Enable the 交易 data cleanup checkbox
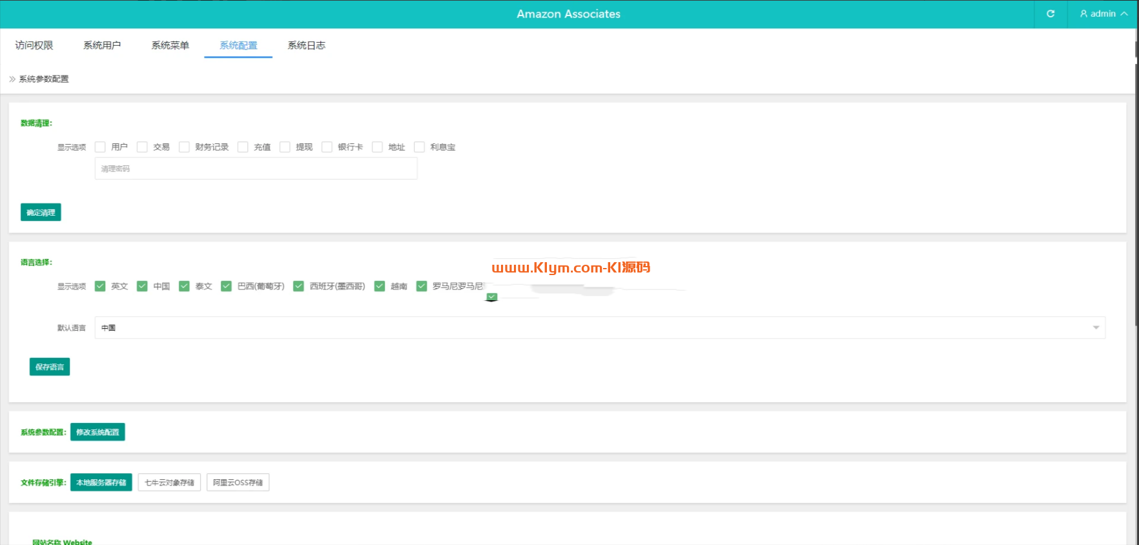Viewport: 1139px width, 545px height. tap(142, 147)
